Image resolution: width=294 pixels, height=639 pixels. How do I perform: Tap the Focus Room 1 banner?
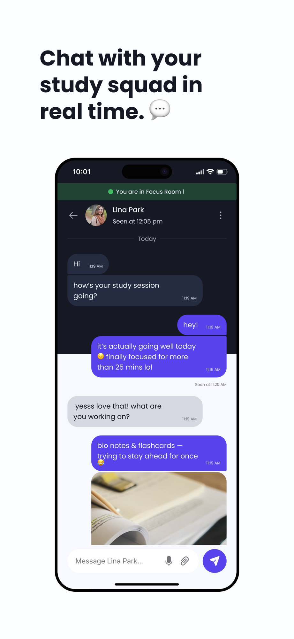click(x=147, y=192)
